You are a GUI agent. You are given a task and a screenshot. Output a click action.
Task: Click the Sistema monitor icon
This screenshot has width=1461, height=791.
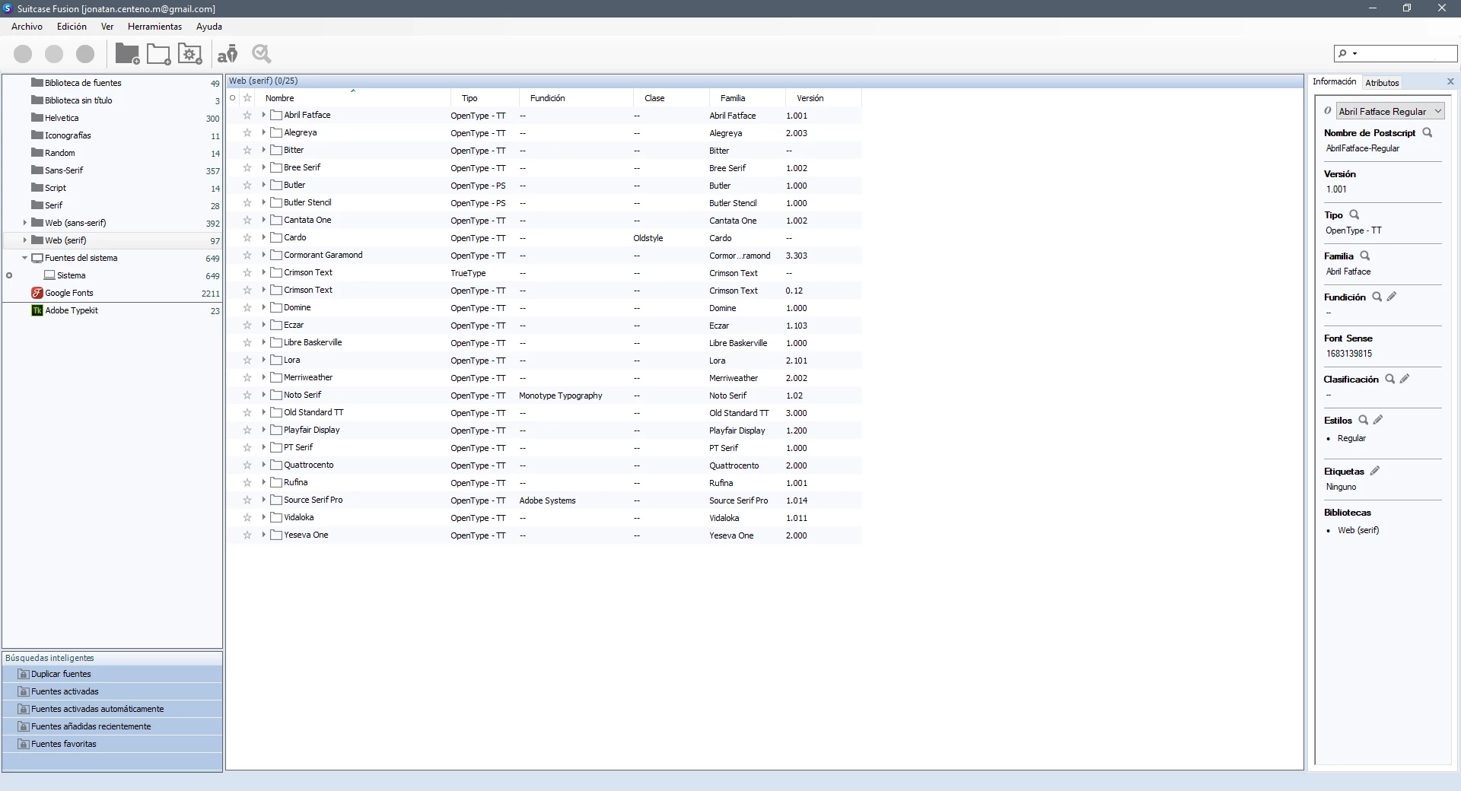pyautogui.click(x=49, y=275)
